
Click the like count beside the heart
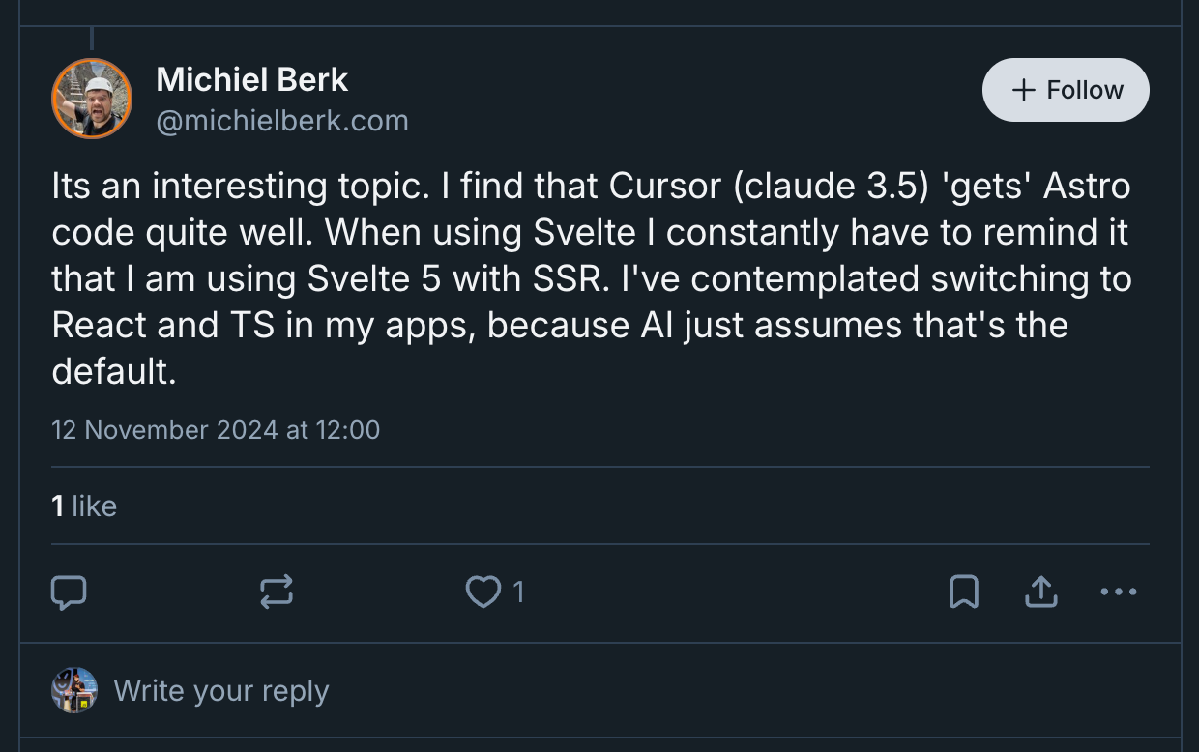tap(518, 592)
